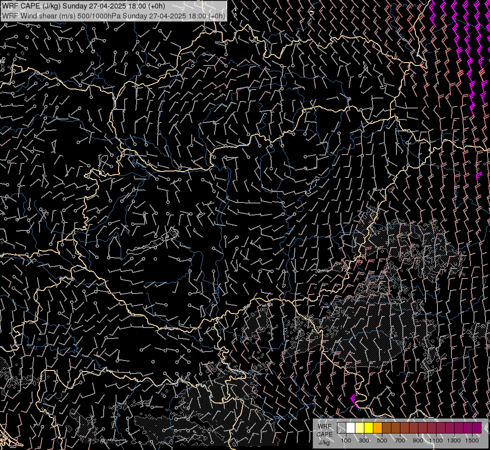Click the 100 legend label
The height and width of the screenshot is (450, 490).
click(346, 440)
